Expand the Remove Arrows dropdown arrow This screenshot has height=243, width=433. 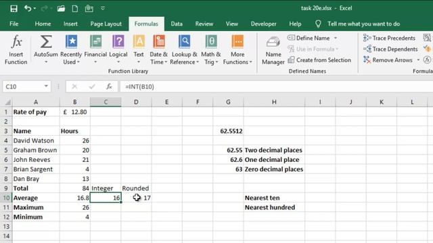[418, 60]
